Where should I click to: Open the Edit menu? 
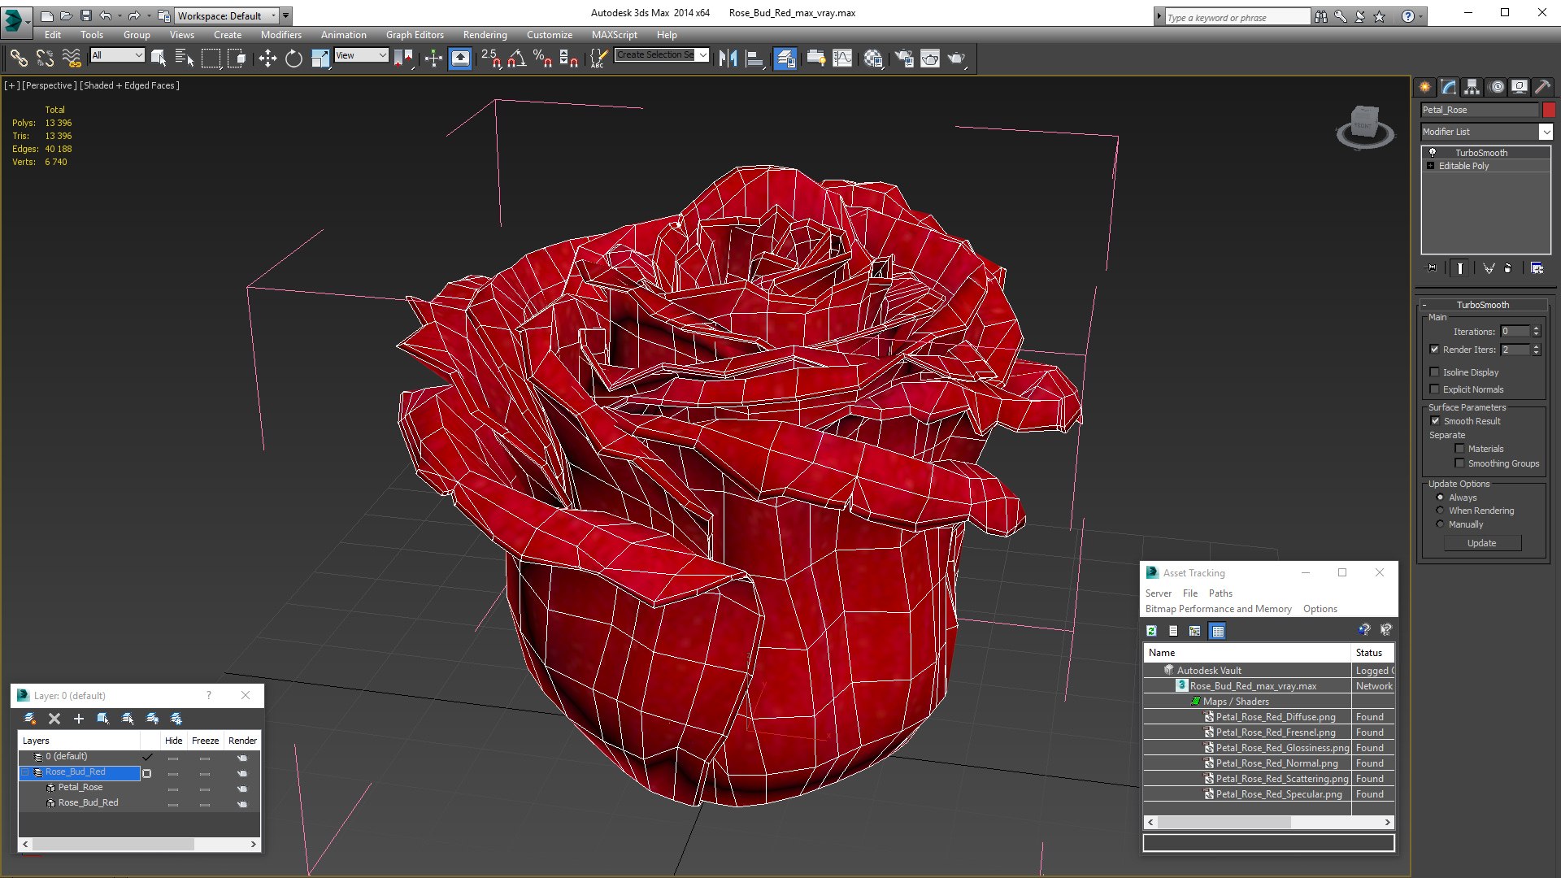(53, 35)
